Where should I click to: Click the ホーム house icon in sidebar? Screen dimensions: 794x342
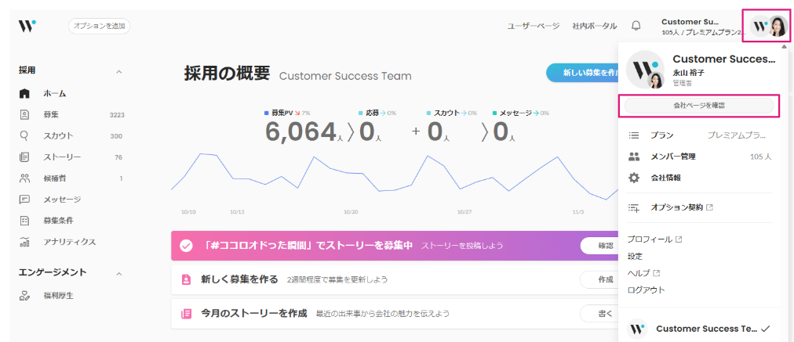[x=24, y=93]
